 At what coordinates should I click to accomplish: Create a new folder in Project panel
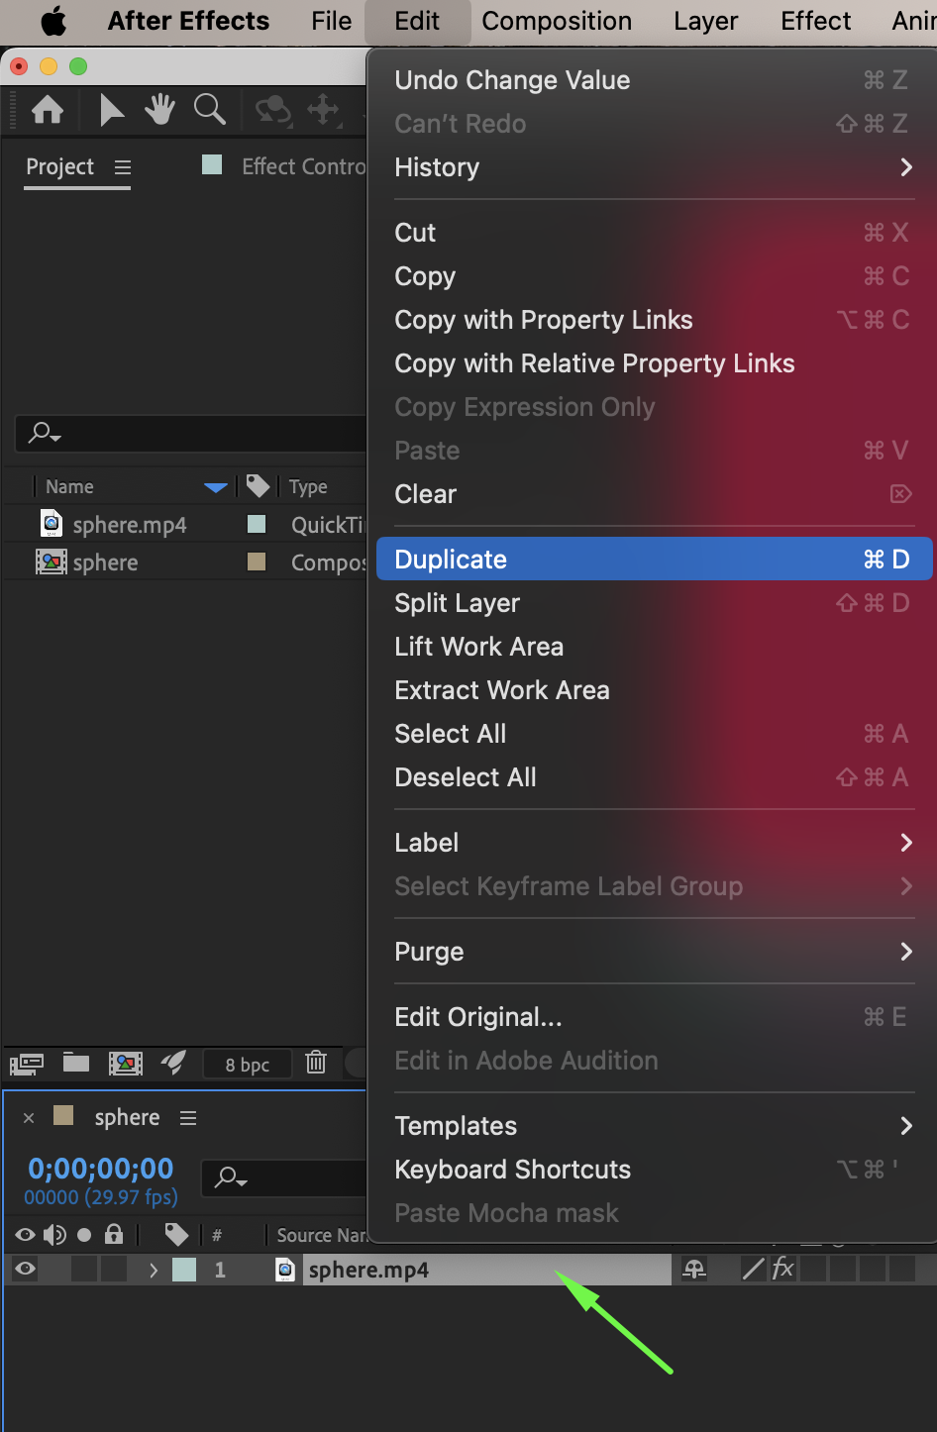76,1064
